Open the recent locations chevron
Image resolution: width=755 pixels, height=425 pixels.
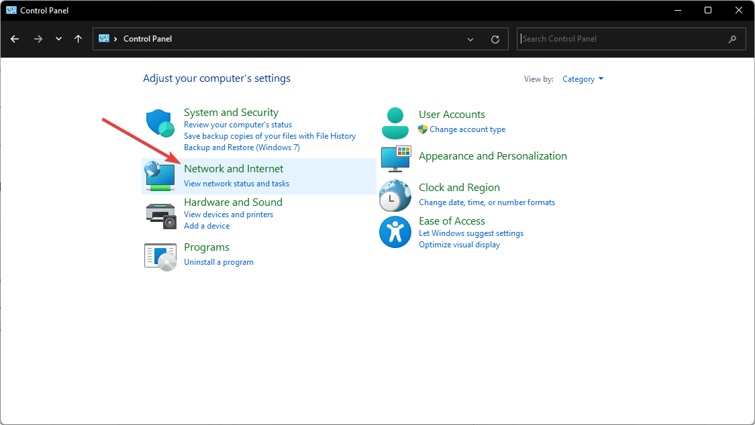tap(59, 39)
